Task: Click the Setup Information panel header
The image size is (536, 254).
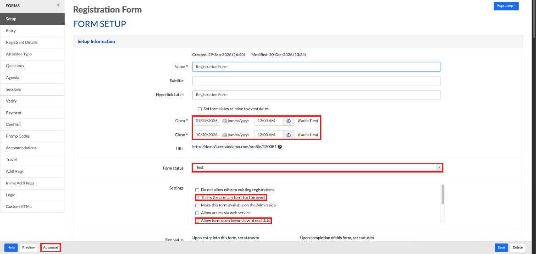Action: click(x=298, y=42)
